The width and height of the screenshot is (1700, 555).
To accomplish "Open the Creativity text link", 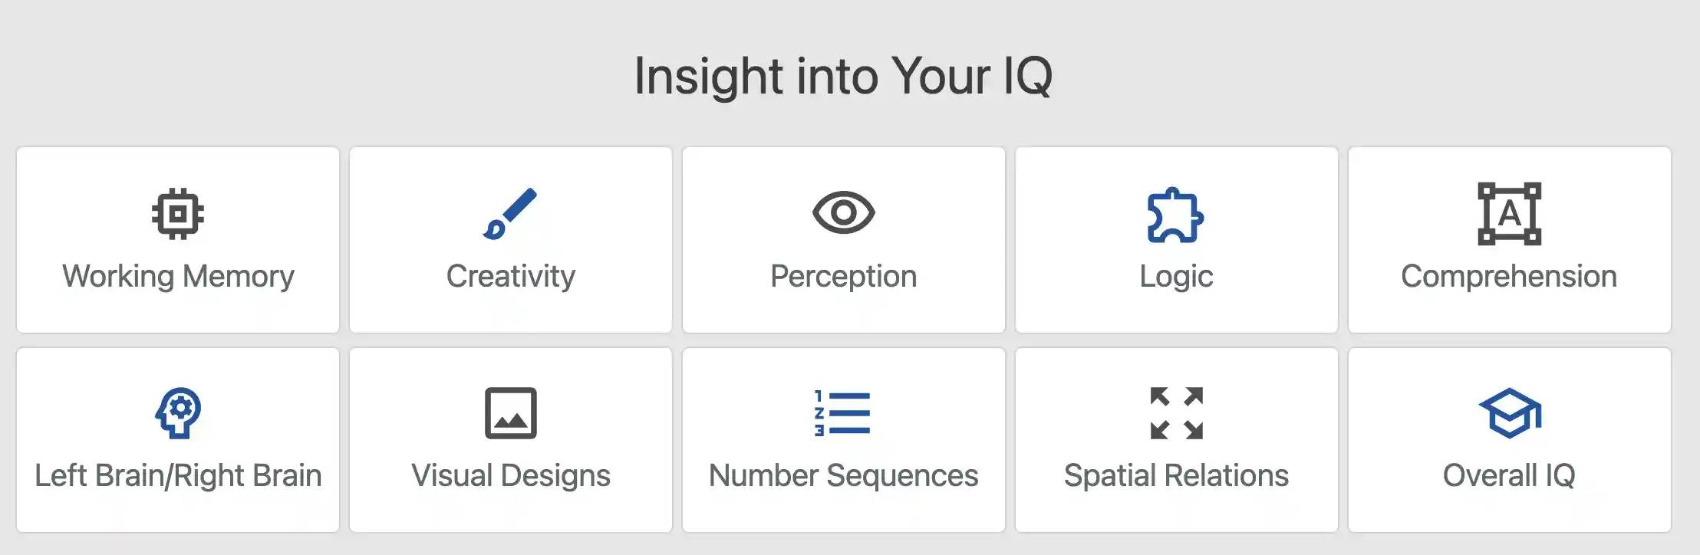I will 511,277.
